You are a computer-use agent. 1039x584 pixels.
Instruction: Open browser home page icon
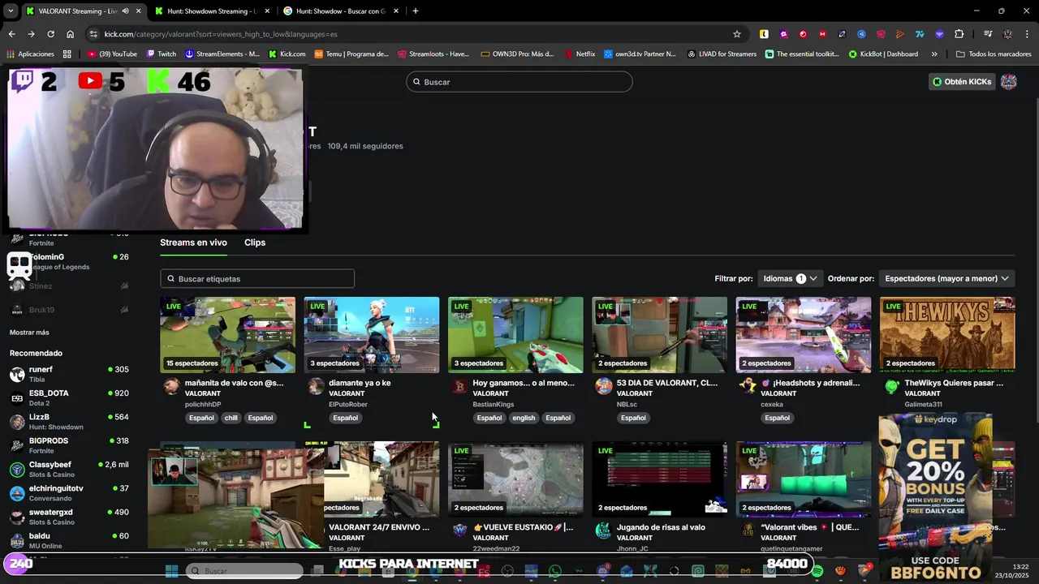[x=70, y=34]
